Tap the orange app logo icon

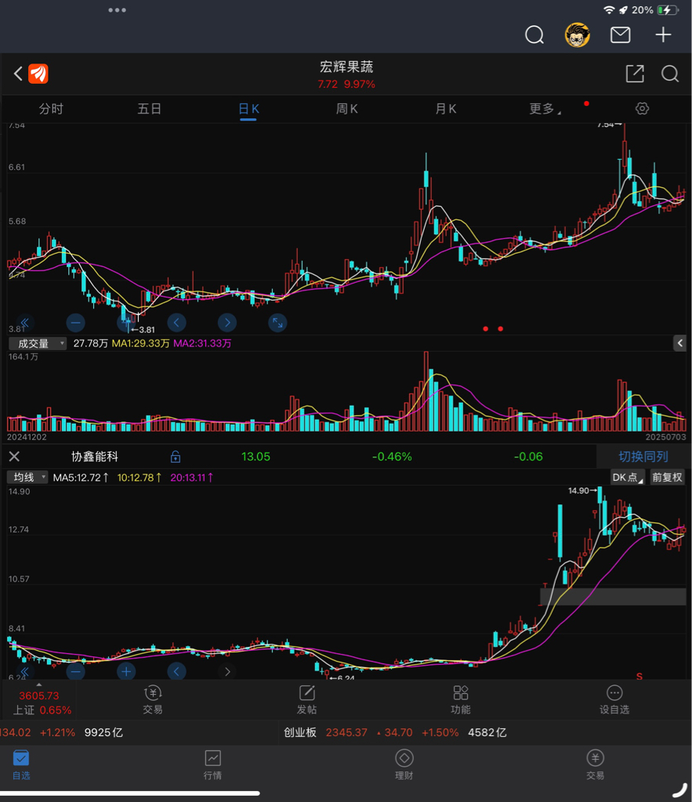[38, 74]
